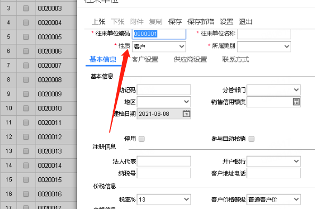Click the 助记码 input field
This screenshot has height=209, width=315.
[164, 90]
